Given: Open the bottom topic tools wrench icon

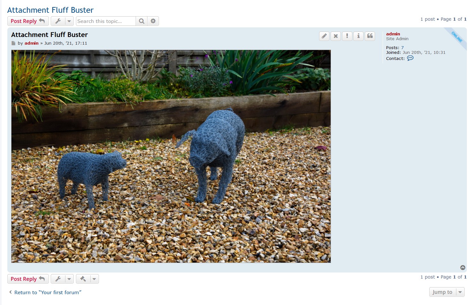Looking at the screenshot, I should coord(58,279).
